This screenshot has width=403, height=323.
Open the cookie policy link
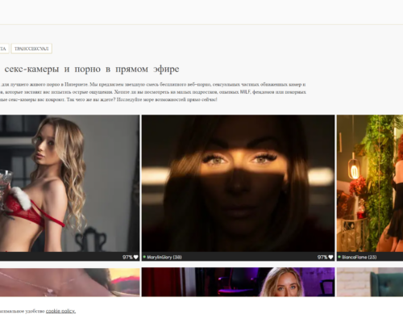[60, 311]
